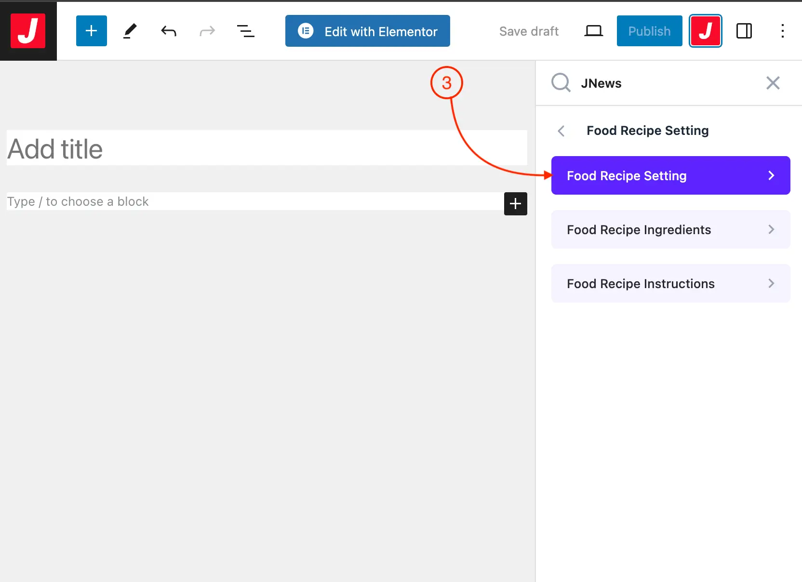Go back using the left chevron
The height and width of the screenshot is (582, 802).
(x=561, y=131)
